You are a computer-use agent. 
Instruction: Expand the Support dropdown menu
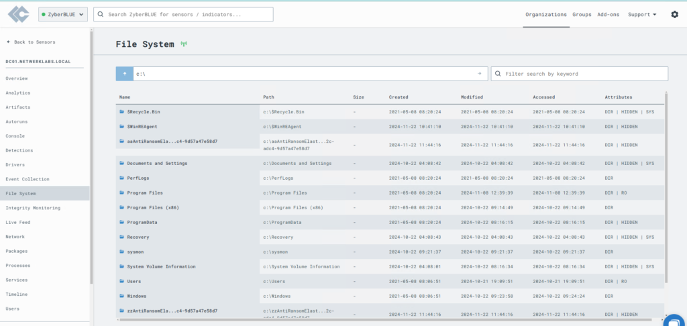[x=642, y=15]
